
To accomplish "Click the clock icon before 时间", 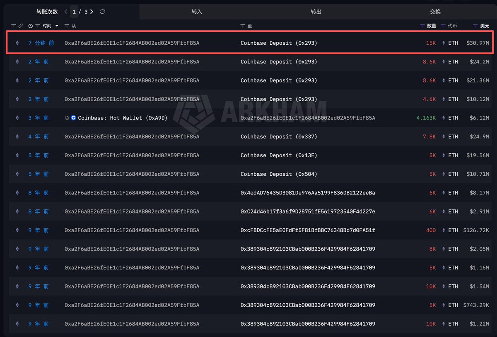I will click(30, 26).
